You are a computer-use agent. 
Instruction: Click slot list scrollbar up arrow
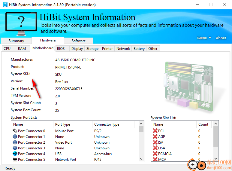[x=215, y=124]
